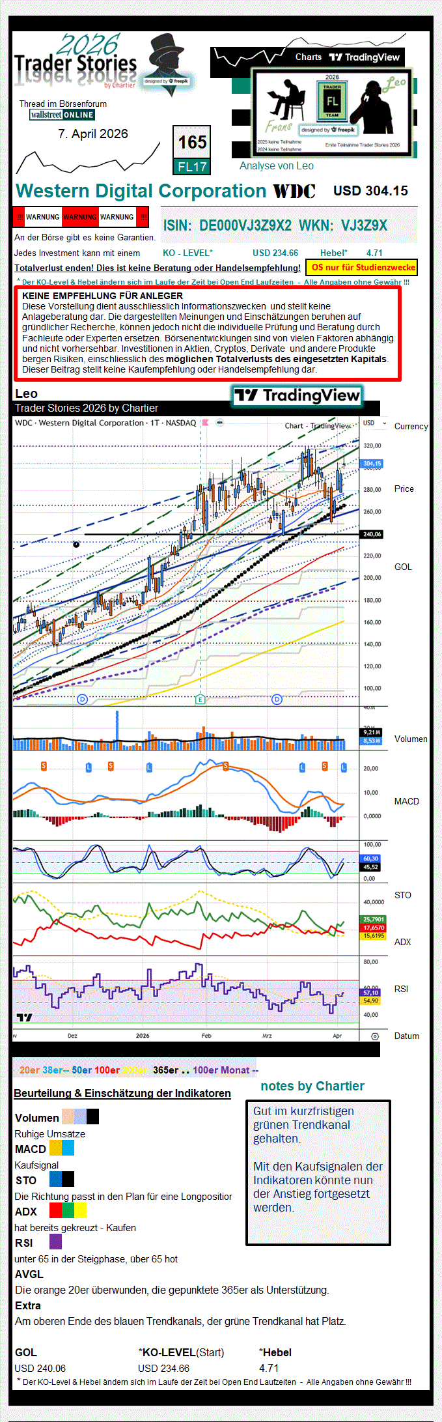442x1422 pixels.
Task: Select the 100er Monat legend label
Action: 221,1070
